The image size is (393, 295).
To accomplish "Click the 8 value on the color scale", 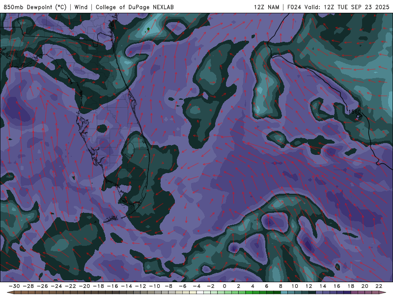I will click(x=281, y=286).
